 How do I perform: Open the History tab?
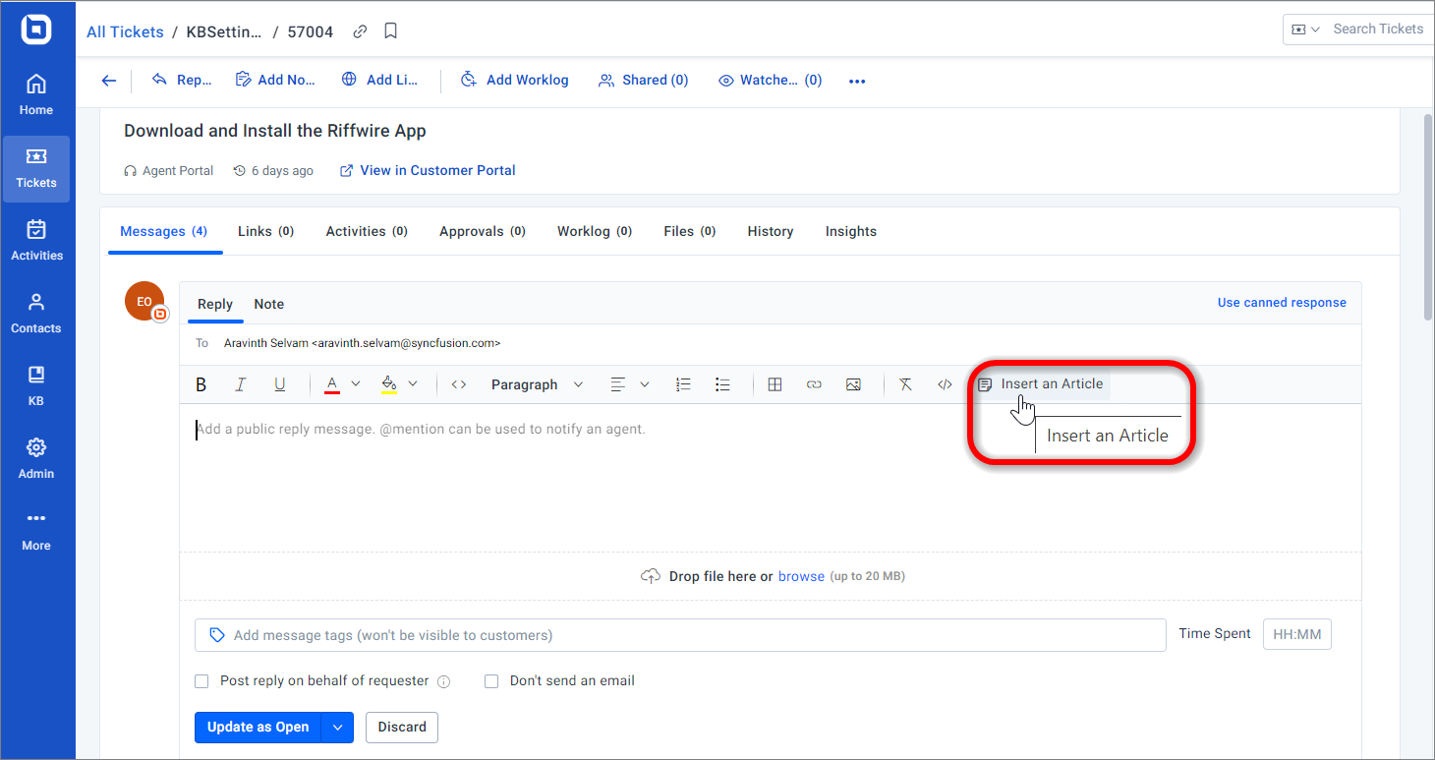tap(771, 231)
